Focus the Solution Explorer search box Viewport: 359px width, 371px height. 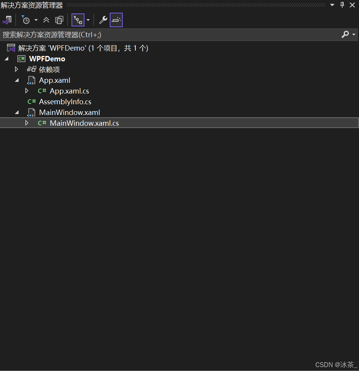click(x=170, y=35)
